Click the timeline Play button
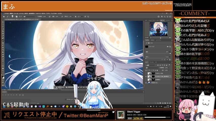This screenshot has width=216, height=121. pos(8,95)
